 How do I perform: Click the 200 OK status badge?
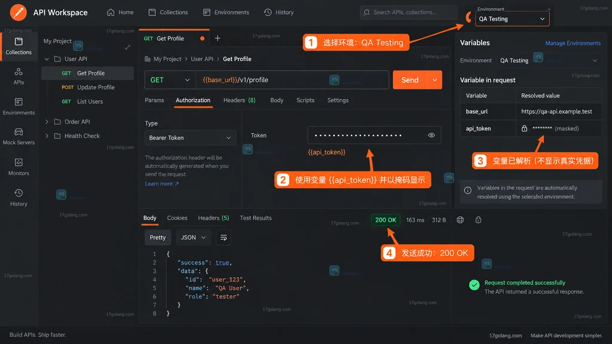coord(385,220)
